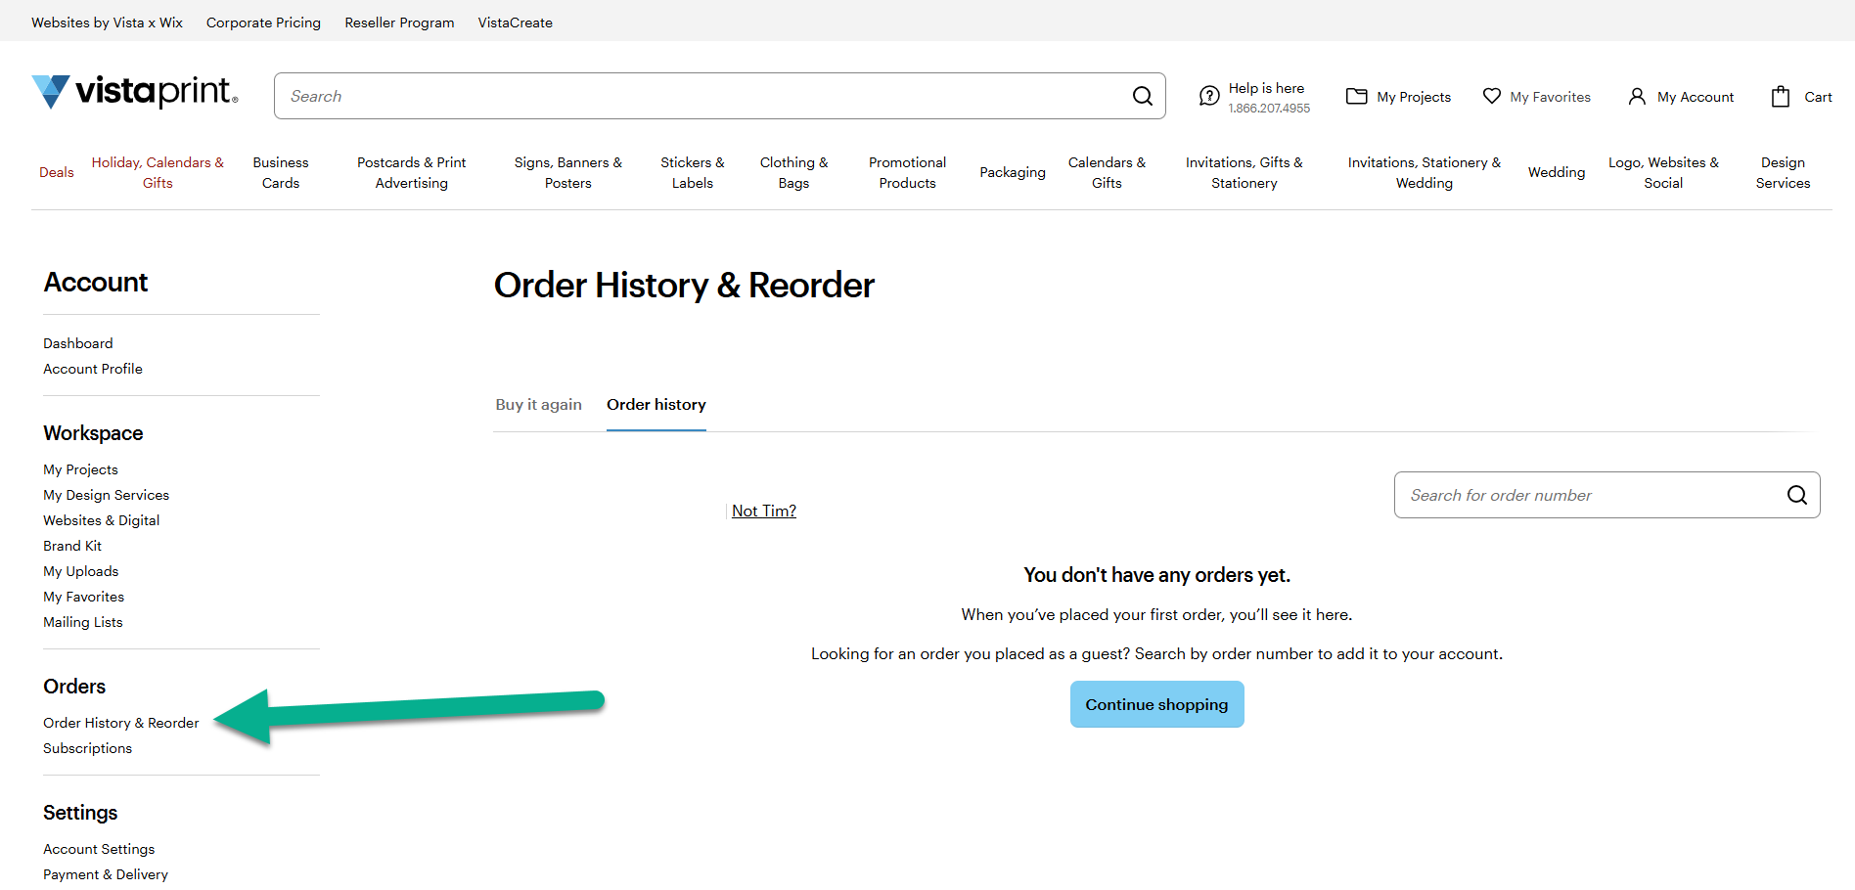Image resolution: width=1855 pixels, height=890 pixels.
Task: Open Subscriptions in sidebar
Action: [87, 748]
